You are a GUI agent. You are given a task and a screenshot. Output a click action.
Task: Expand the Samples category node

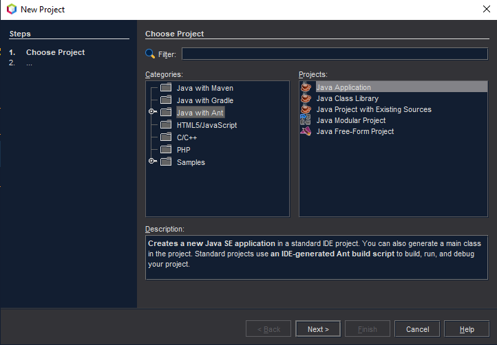coord(152,162)
